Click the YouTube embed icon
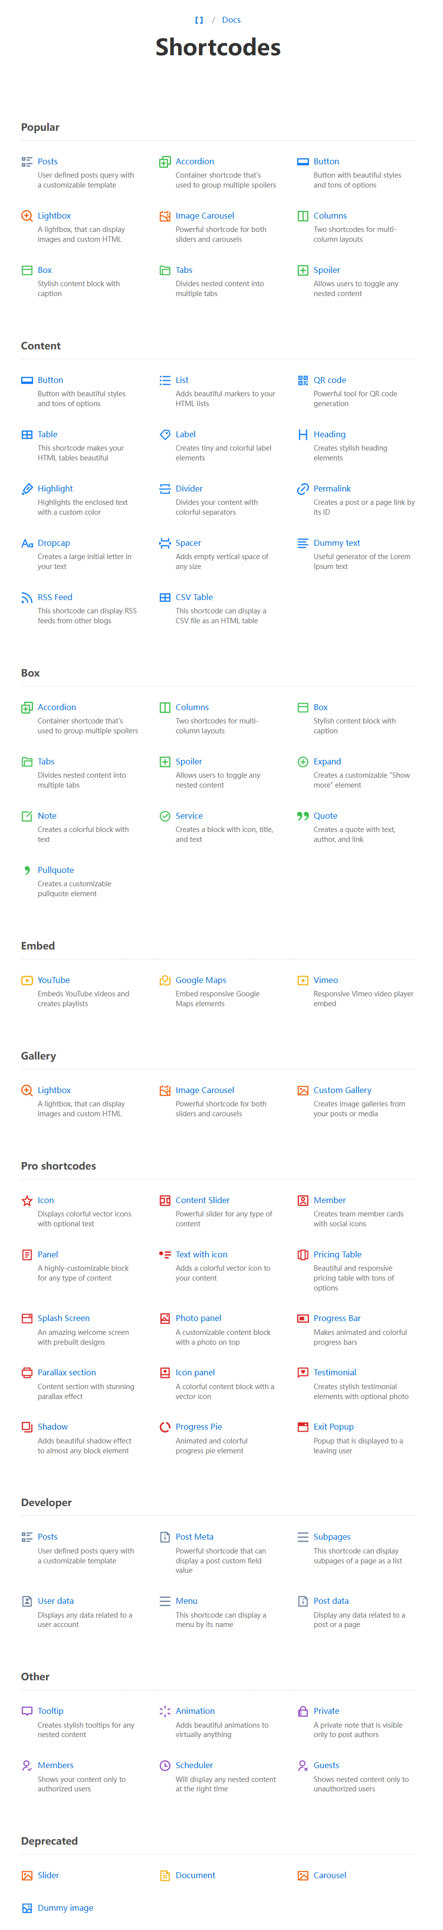443x1930 pixels. tap(27, 980)
